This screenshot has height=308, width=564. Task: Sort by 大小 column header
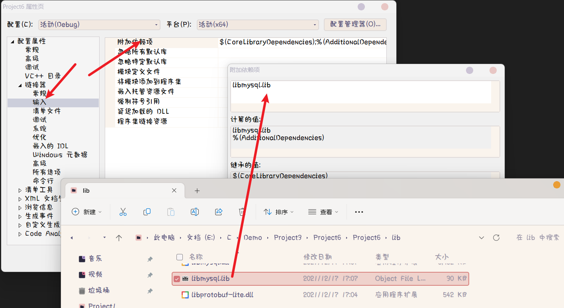[442, 257]
